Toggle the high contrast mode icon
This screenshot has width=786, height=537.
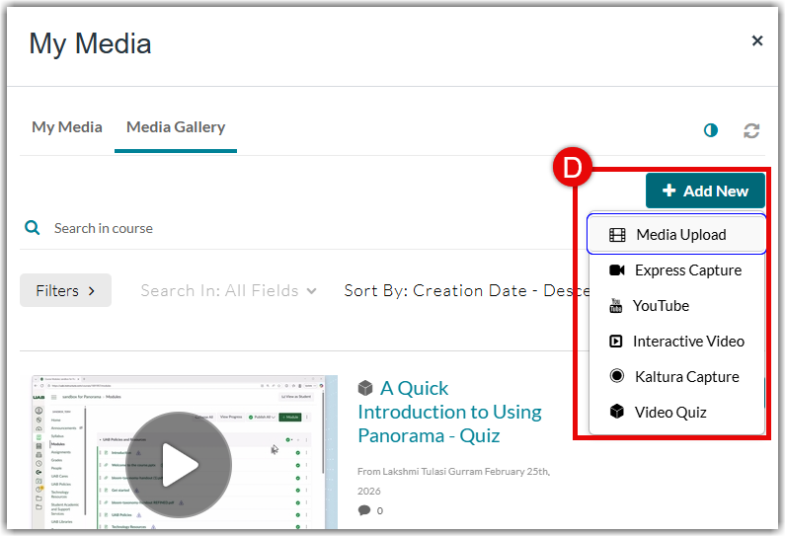pyautogui.click(x=710, y=130)
